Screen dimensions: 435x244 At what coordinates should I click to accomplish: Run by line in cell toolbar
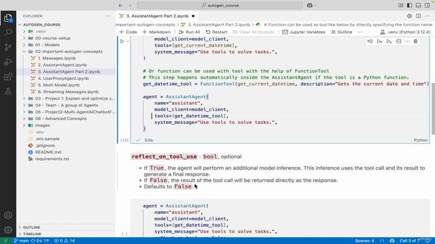pyautogui.click(x=370, y=41)
